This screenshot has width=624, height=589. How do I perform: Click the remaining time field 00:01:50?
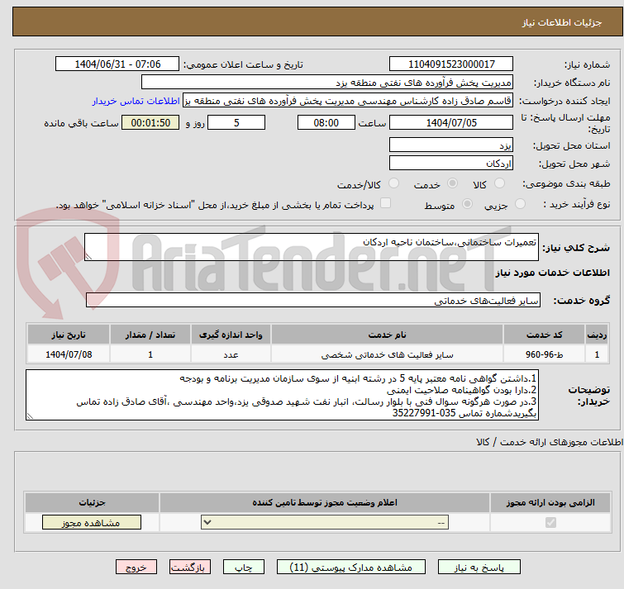(x=150, y=122)
